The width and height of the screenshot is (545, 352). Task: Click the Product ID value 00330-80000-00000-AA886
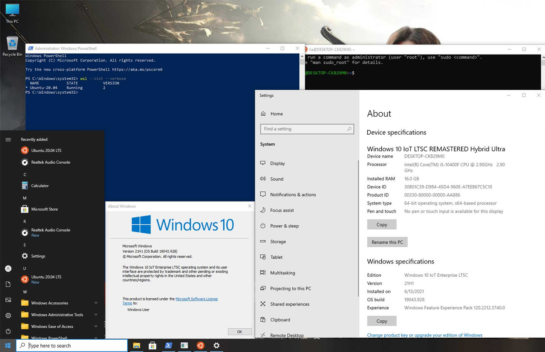[x=432, y=195]
